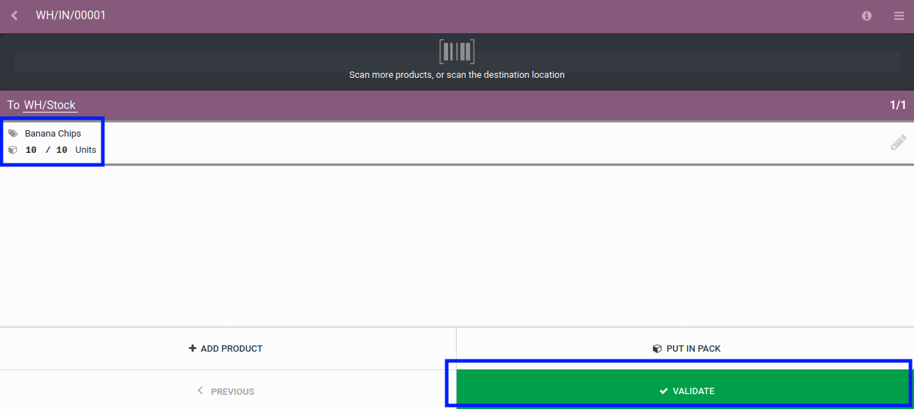Click the plus icon on Add Product
Screen dimensions: 914x409
click(x=191, y=347)
